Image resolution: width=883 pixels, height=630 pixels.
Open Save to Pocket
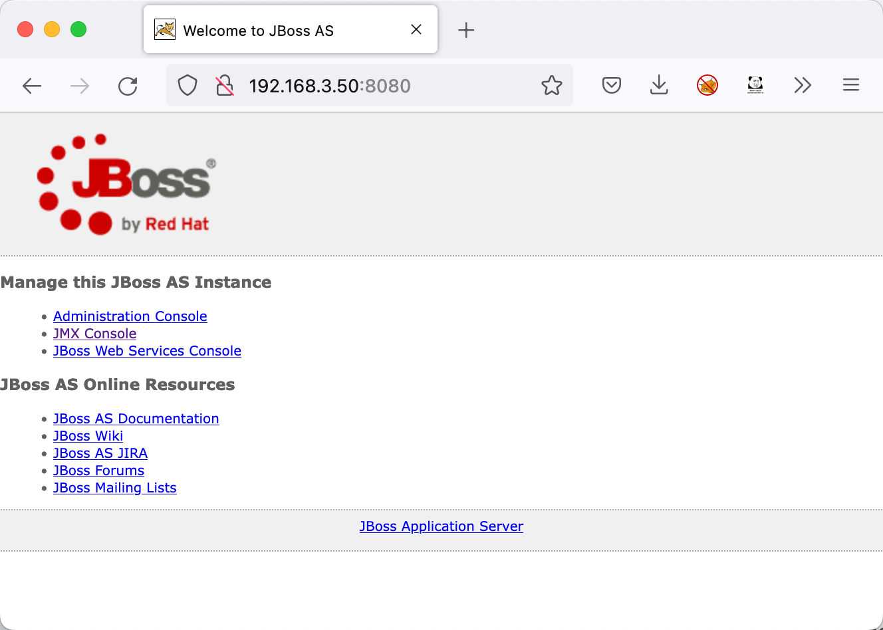[611, 86]
